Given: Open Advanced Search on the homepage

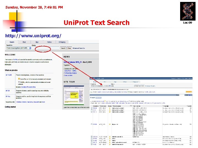Looking at the screenshot, I should (x=79, y=48).
